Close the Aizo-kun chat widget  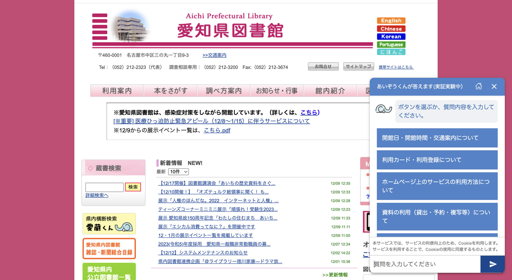pyautogui.click(x=494, y=87)
